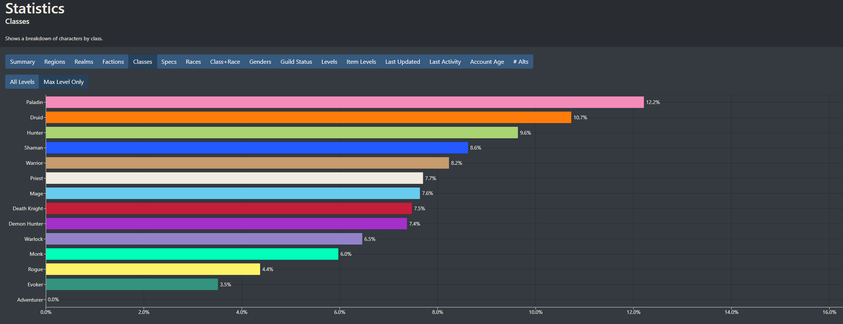Select the Levels tab

coord(329,62)
